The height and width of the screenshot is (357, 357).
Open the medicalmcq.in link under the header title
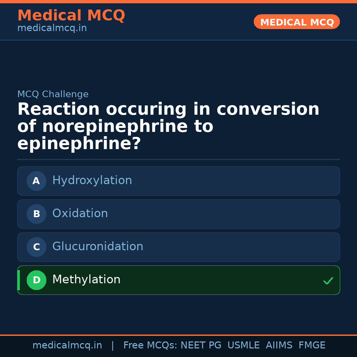coord(52,28)
